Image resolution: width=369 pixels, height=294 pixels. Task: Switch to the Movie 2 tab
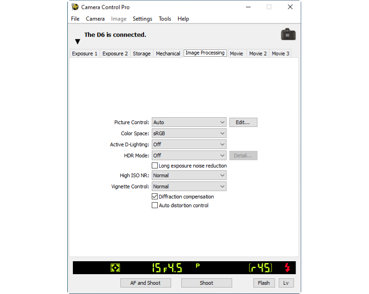(x=258, y=54)
